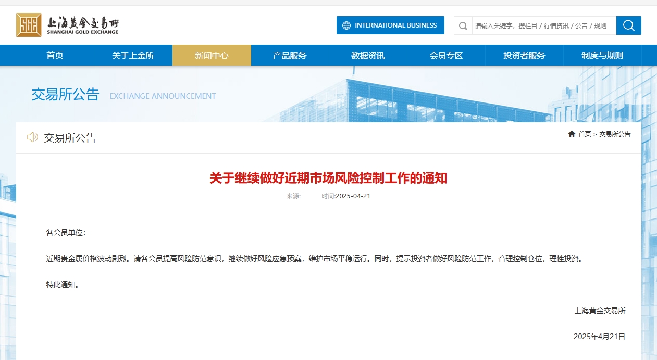Click the blue search magnifier button
The height and width of the screenshot is (360, 657).
click(x=628, y=25)
